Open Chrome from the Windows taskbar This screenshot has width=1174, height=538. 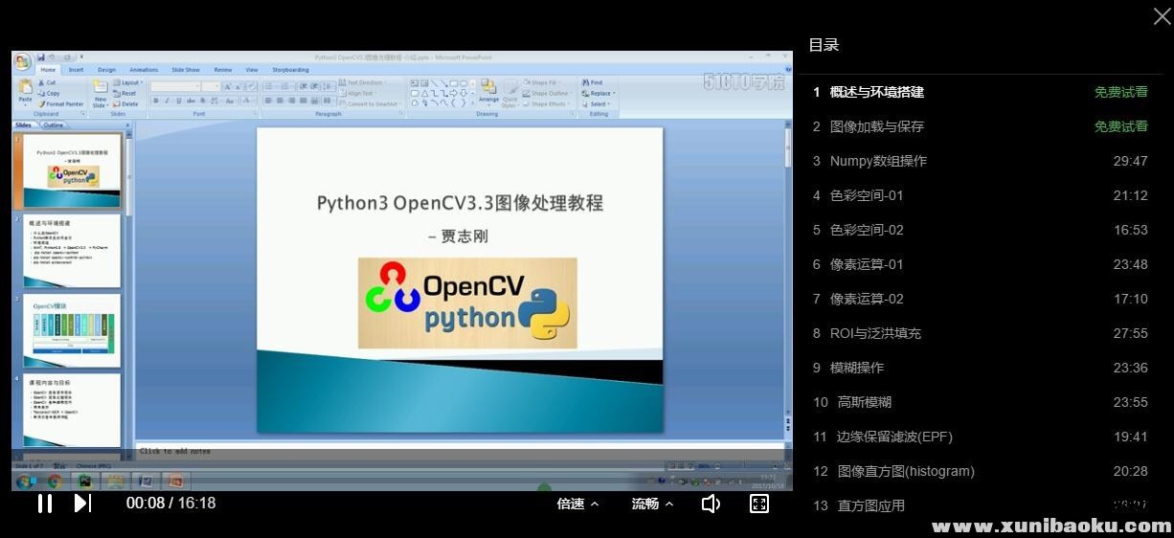pyautogui.click(x=55, y=482)
